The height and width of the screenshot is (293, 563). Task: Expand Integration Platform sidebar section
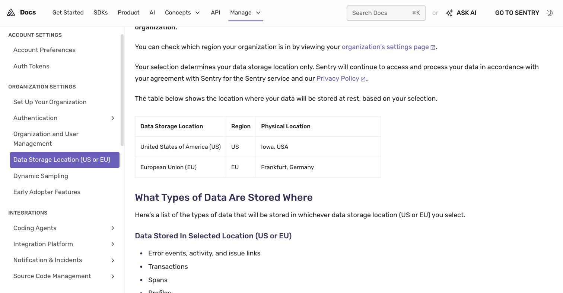tap(113, 244)
